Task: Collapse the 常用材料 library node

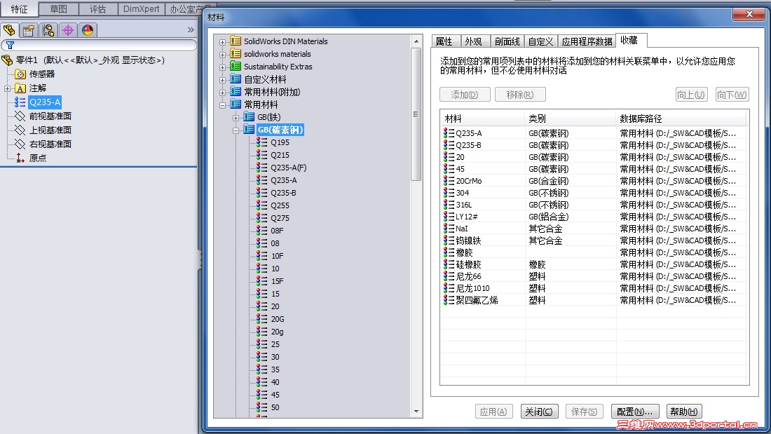Action: (222, 104)
